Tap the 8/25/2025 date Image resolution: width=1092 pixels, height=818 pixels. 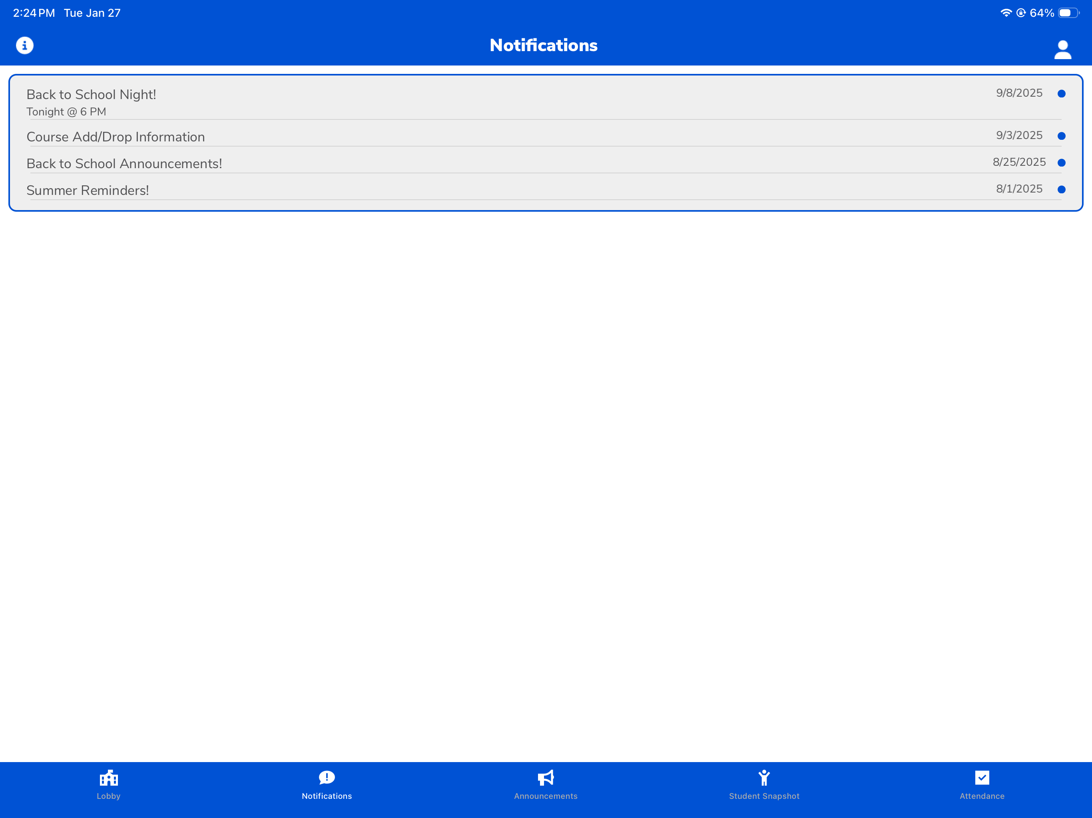[x=1019, y=162]
